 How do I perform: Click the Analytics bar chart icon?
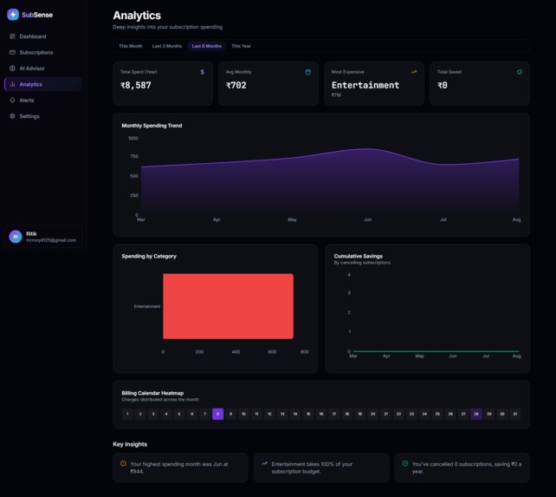(x=12, y=84)
